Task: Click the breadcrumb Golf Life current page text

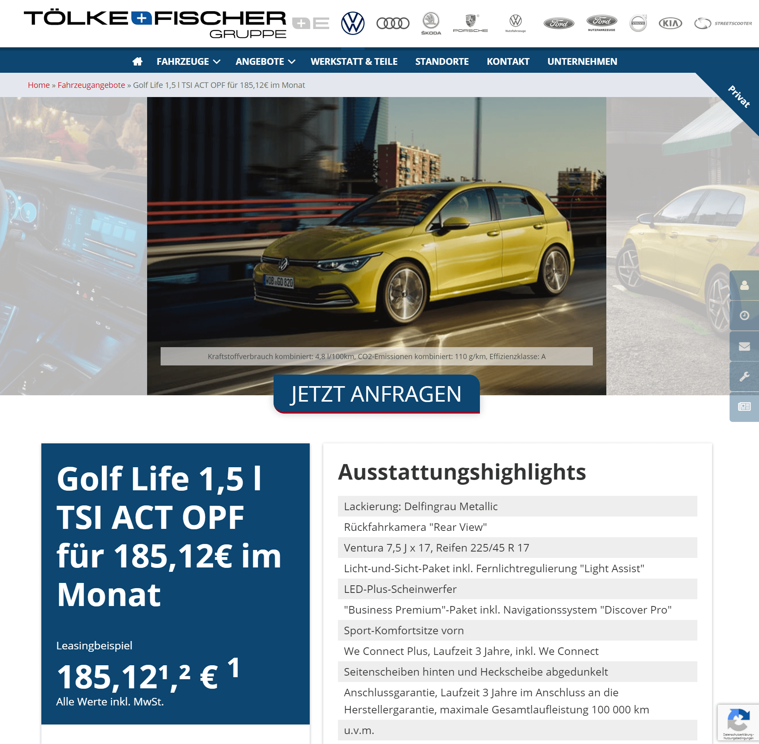Action: [x=219, y=85]
